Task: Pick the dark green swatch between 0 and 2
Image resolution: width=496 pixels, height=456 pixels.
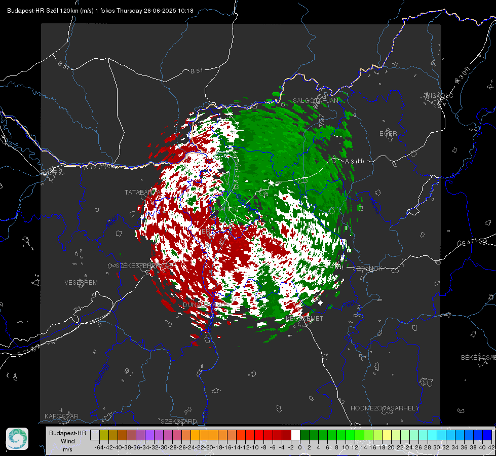Action: (x=304, y=435)
